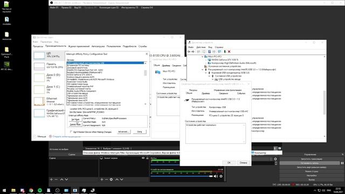Click 'Done' in Interrupt-Affinity tool
The width and height of the screenshot is (345, 194).
click(140, 131)
